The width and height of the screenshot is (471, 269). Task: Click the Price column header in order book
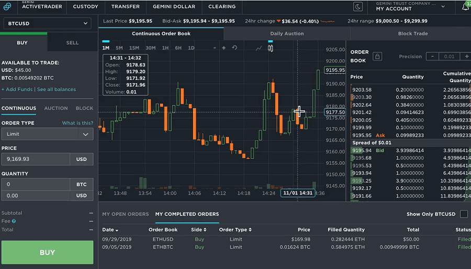[x=356, y=77]
